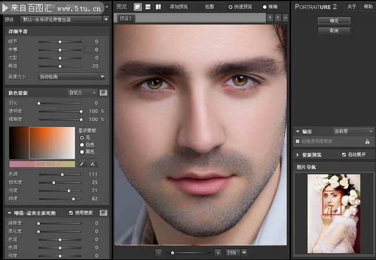Viewport: 376px width, 260px height.
Task: Select the 精确 accurate preview radio
Action: coord(264,7)
